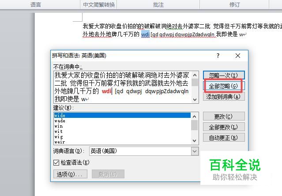282x196 pixels.
Task: Toggle the 检查语法 checkbox
Action: (x=56, y=163)
